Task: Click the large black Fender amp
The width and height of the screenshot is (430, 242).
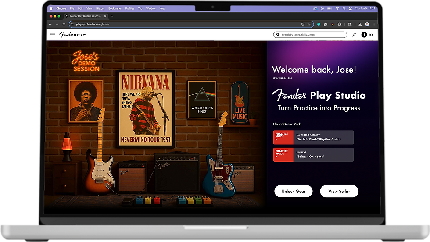Action: click(x=177, y=172)
